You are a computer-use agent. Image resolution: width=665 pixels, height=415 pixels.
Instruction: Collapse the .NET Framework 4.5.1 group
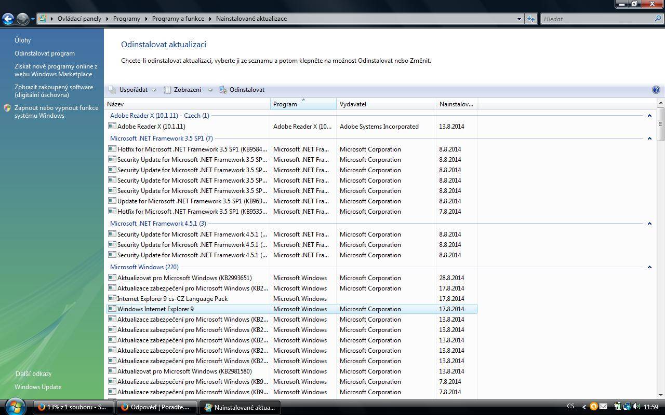[649, 224]
